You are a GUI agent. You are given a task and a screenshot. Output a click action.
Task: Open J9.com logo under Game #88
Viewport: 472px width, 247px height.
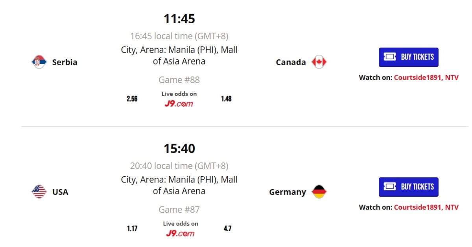point(179,104)
